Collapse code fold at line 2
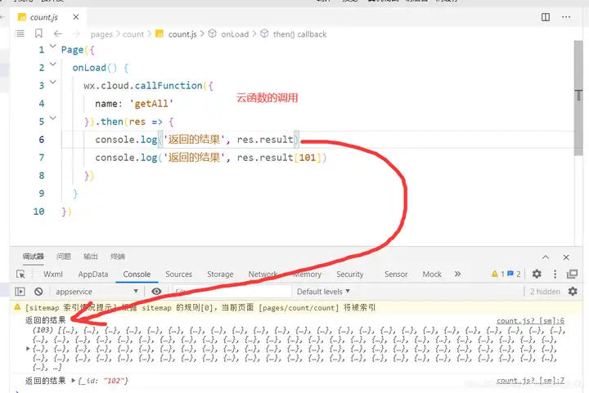The width and height of the screenshot is (589, 393). [x=53, y=64]
